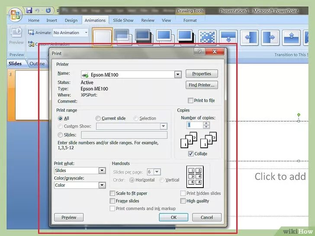Screen dimensions: 315x236
Task: Select the All print range option
Action: point(60,118)
